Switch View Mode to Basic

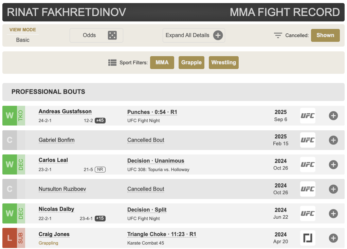[x=23, y=40]
